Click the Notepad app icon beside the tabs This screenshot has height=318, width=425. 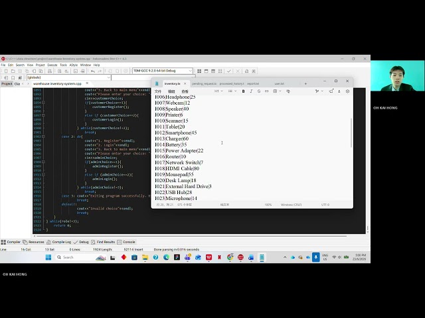click(157, 83)
